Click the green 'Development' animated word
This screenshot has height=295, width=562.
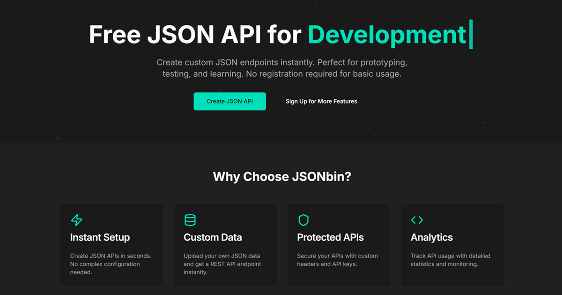click(387, 35)
